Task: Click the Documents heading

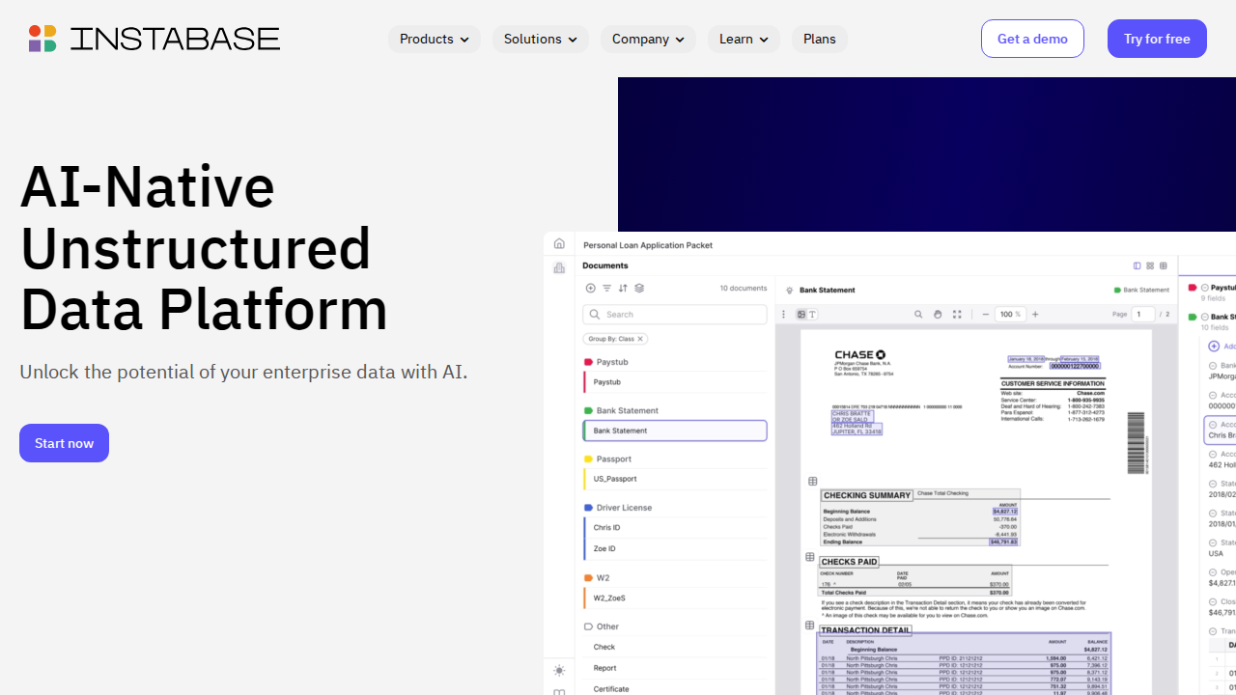Action: [605, 265]
